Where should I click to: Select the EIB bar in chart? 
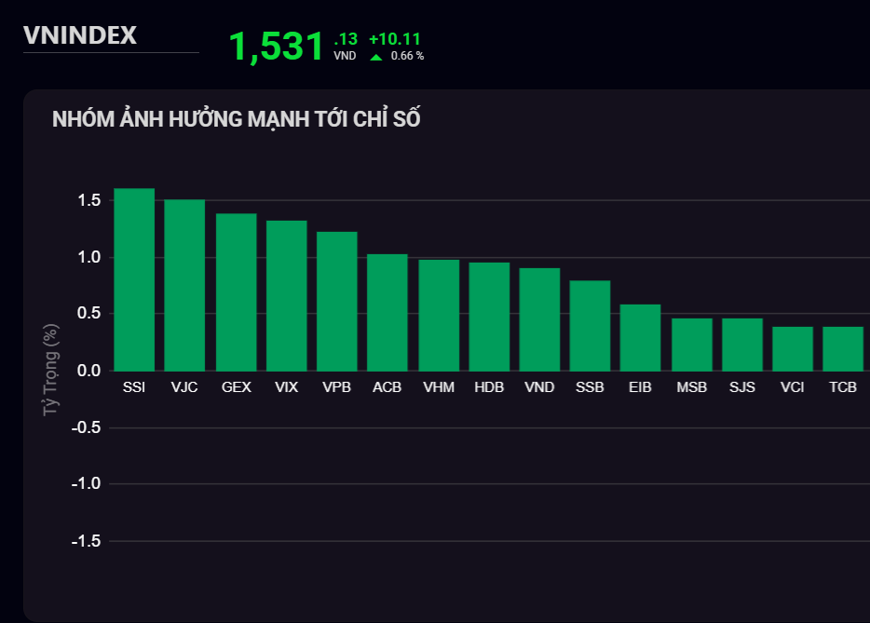point(640,337)
